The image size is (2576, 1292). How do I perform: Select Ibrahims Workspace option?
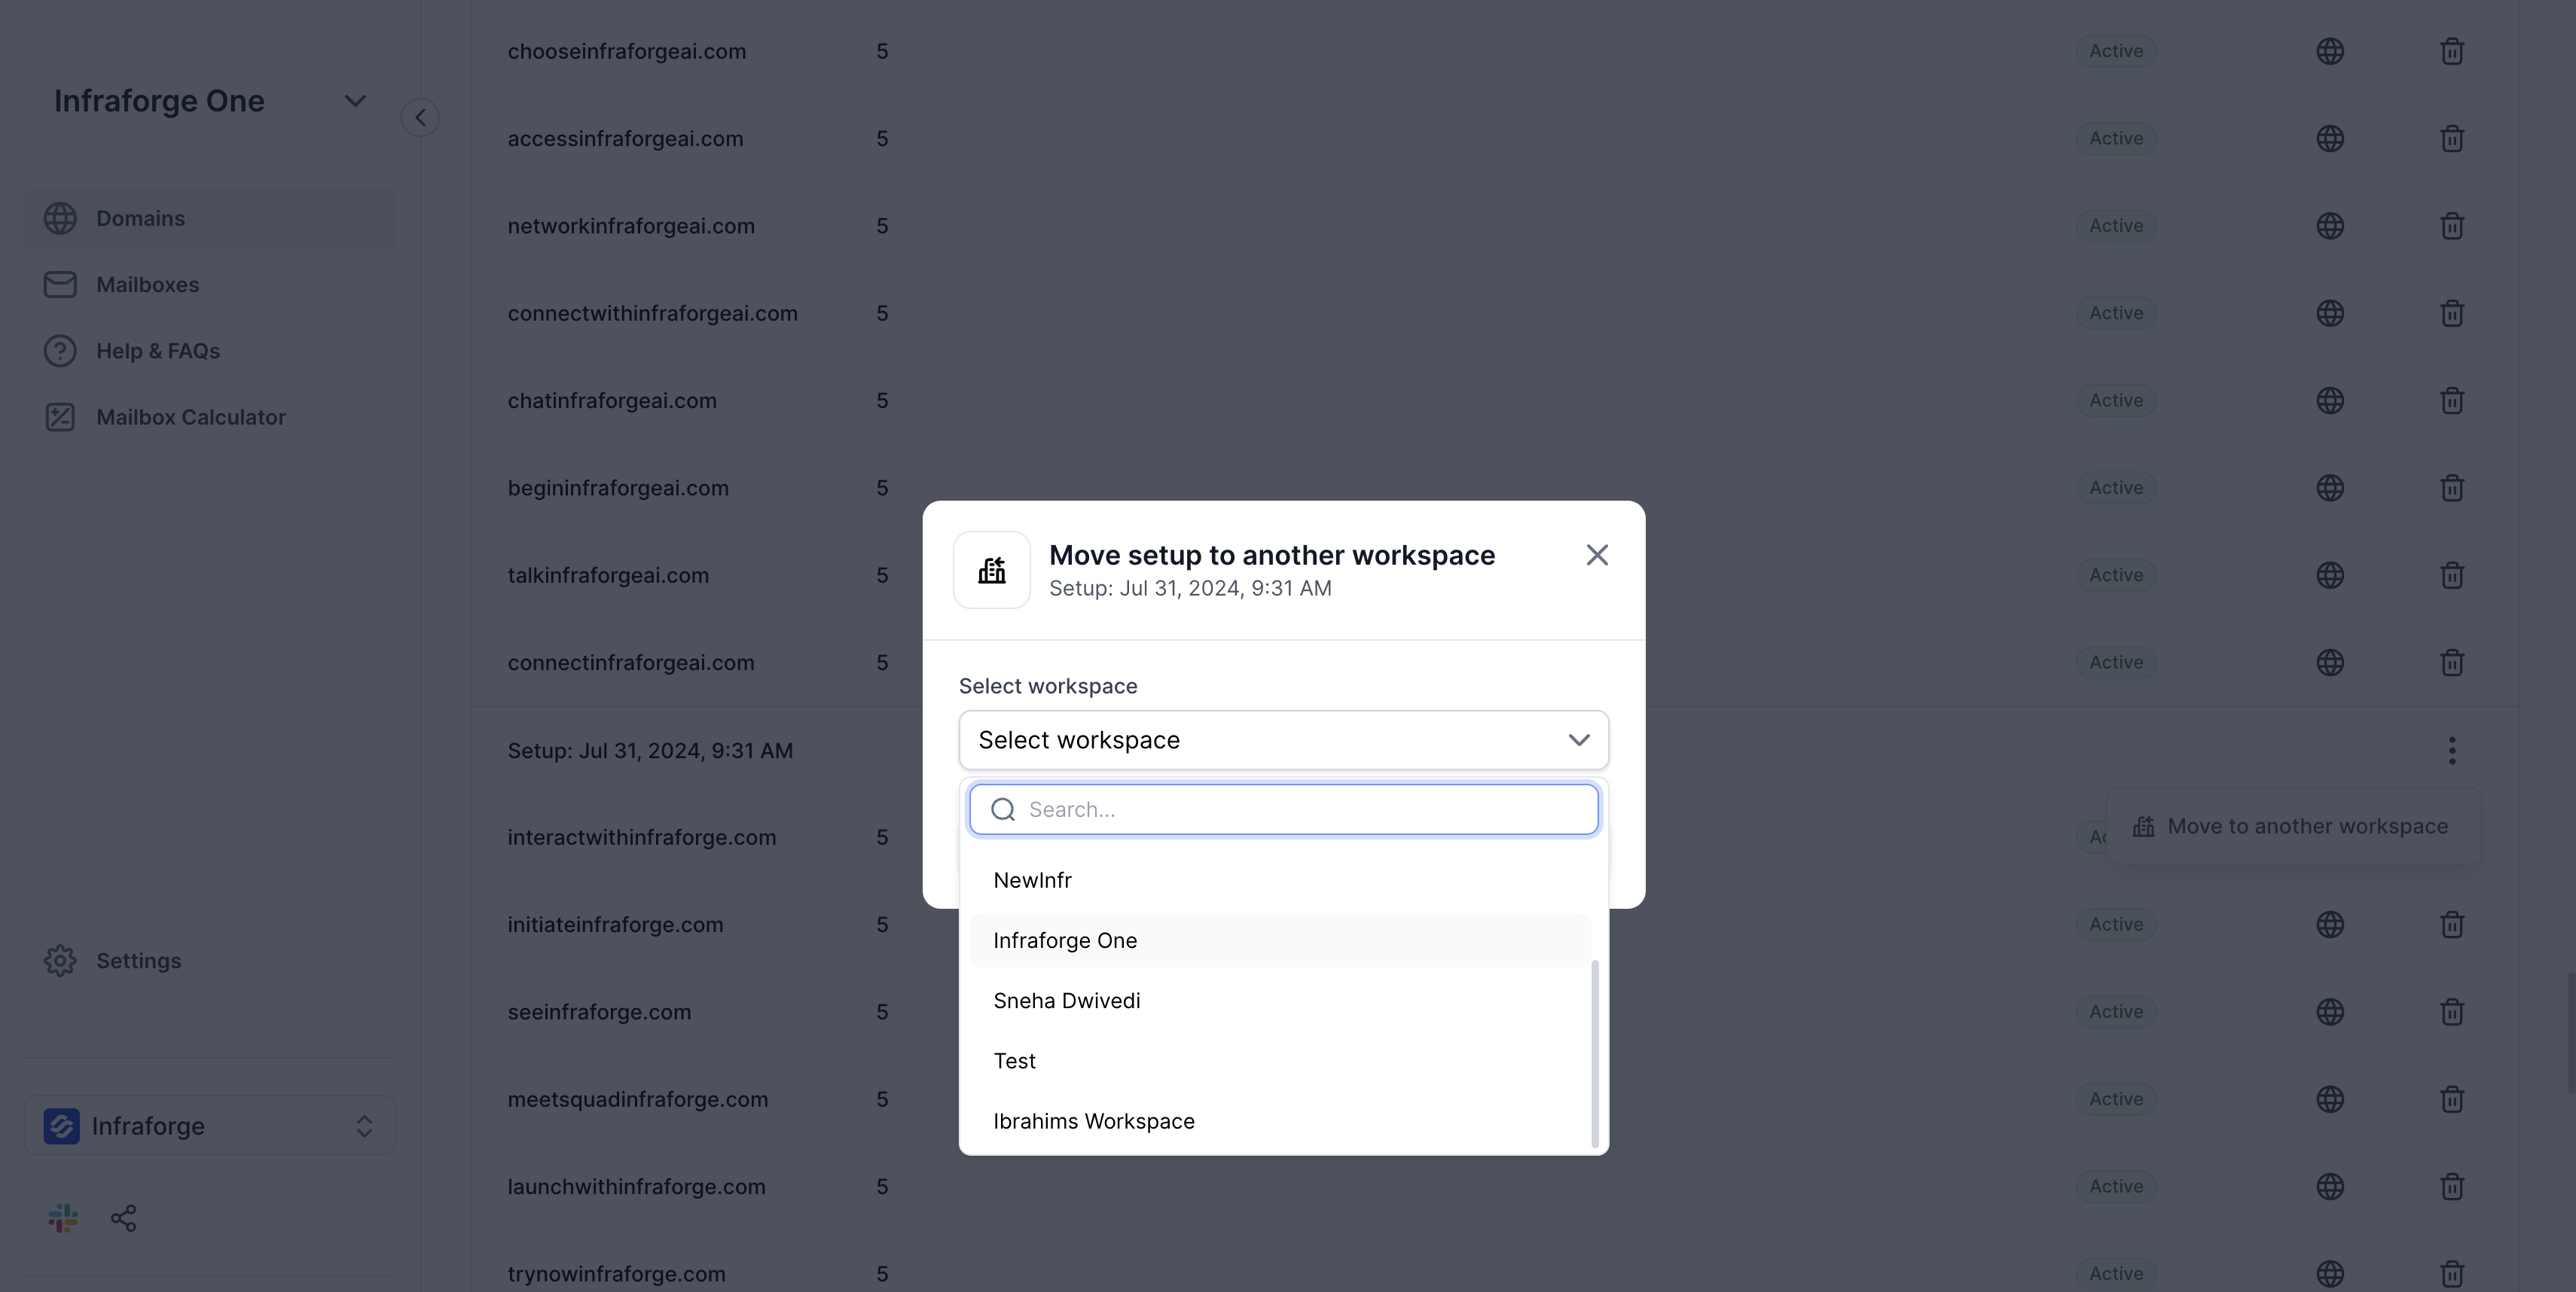pos(1280,1121)
